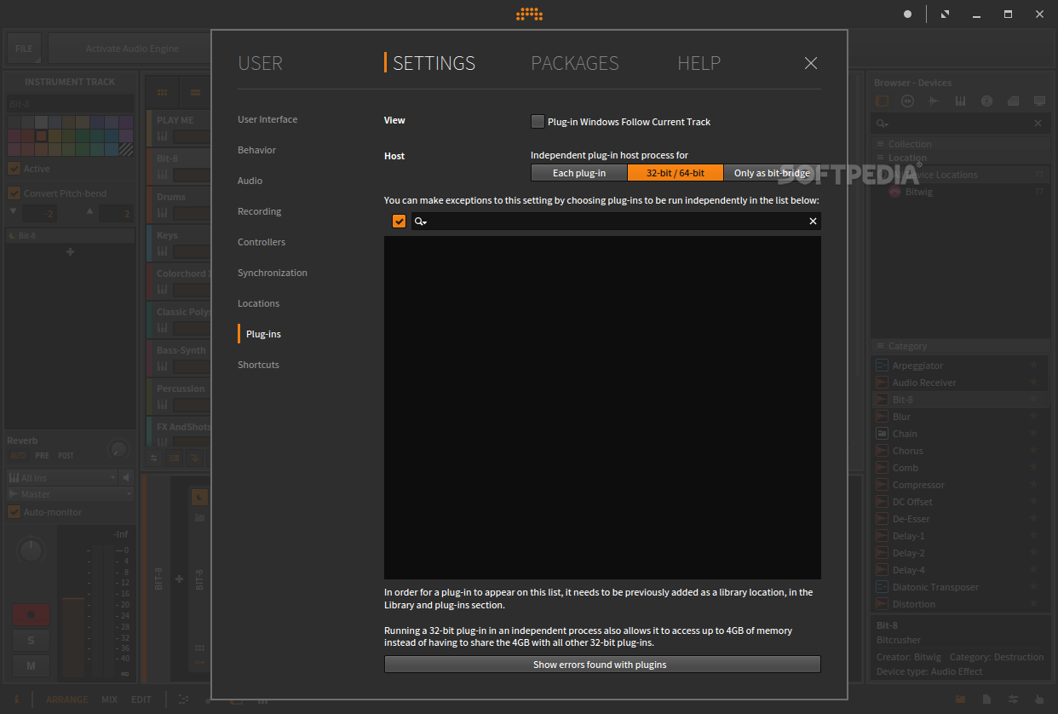Switch to ARRANGE view

coord(66,700)
